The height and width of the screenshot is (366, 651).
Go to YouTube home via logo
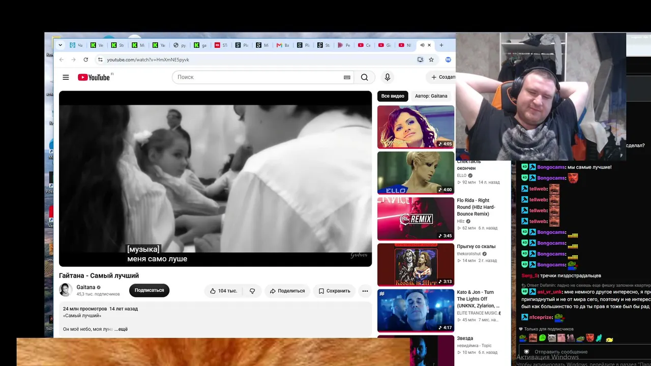[x=95, y=77]
